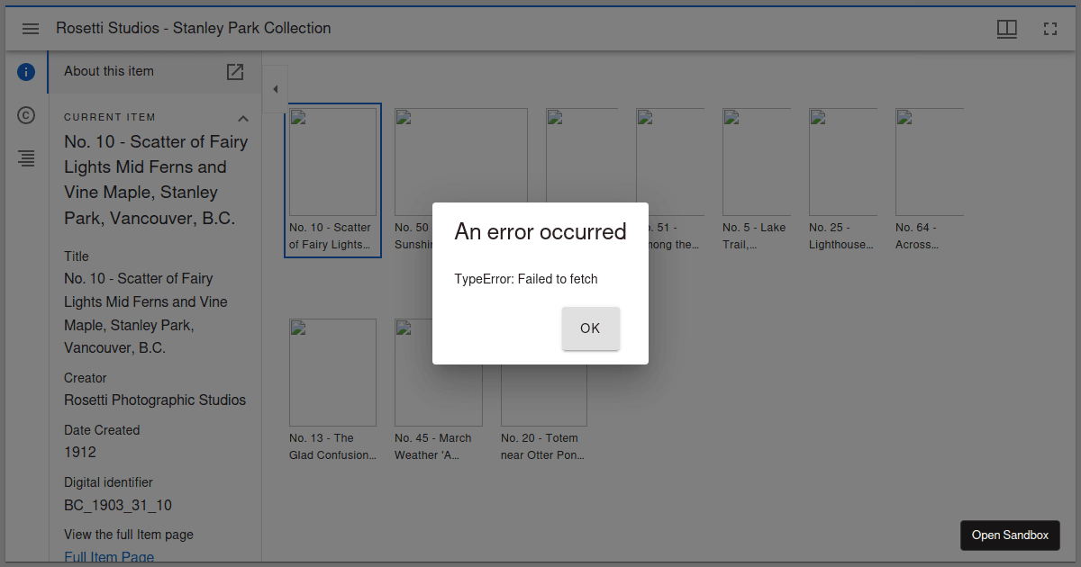
Task: Click the Full Item Page link
Action: pyautogui.click(x=109, y=557)
